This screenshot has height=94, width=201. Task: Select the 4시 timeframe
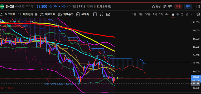pos(167,14)
